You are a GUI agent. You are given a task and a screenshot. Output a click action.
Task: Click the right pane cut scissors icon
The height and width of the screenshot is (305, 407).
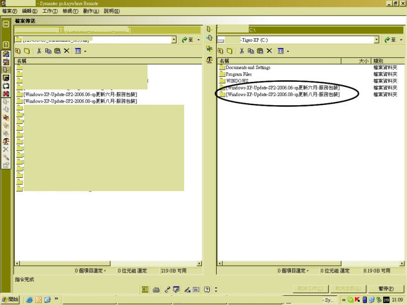242,51
